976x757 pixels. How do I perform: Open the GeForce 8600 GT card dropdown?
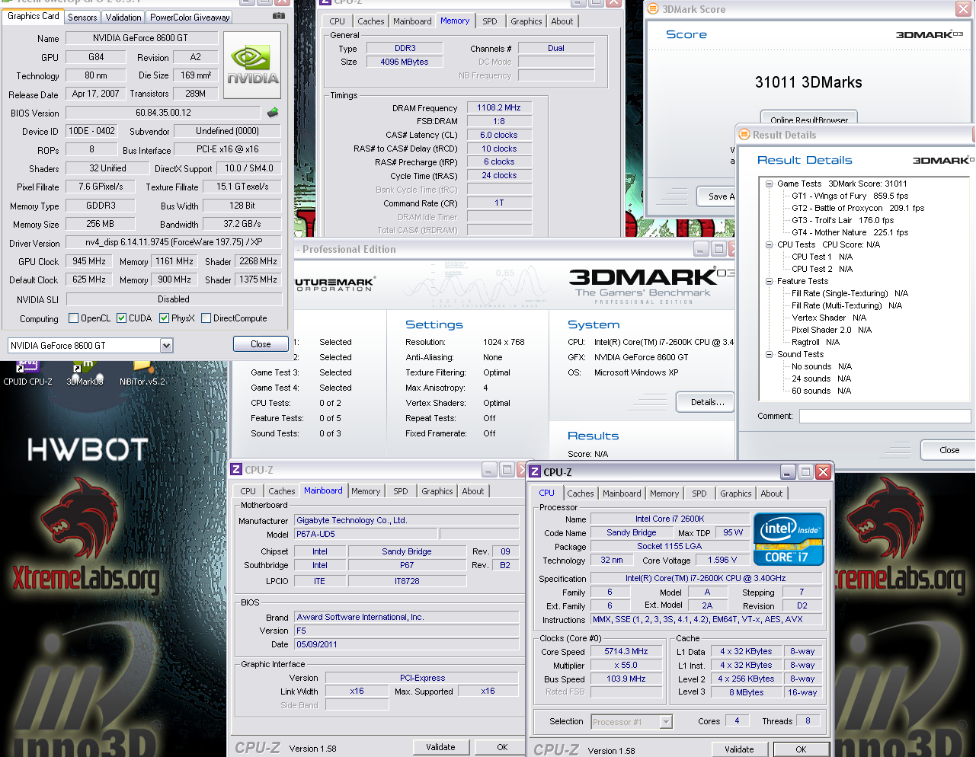166,346
